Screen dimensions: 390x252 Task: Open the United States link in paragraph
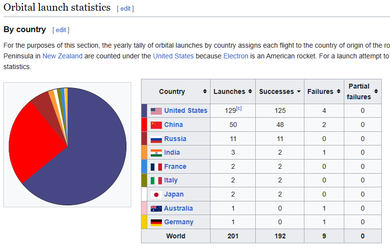click(x=174, y=56)
